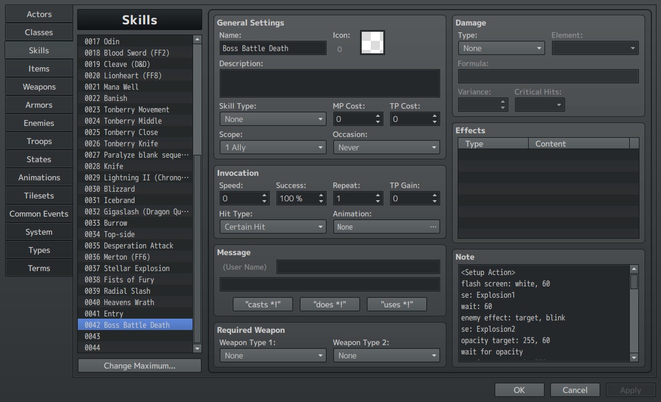The width and height of the screenshot is (661, 402).
Task: Click the Apply button
Action: pyautogui.click(x=631, y=390)
